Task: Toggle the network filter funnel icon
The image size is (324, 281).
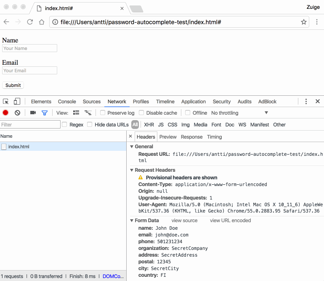Action: tap(45, 113)
